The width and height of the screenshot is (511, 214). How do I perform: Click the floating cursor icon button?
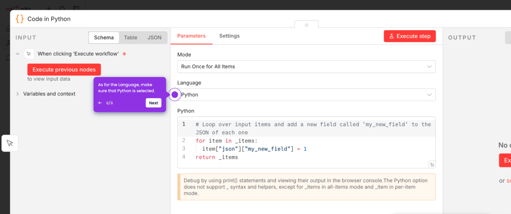[10, 143]
